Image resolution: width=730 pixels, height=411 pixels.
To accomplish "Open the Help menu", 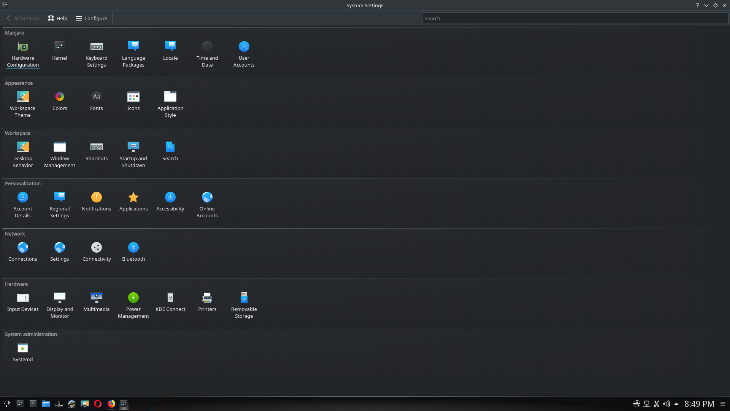I will [58, 18].
